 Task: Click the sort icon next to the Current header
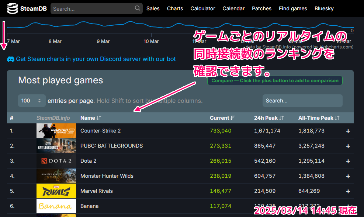point(233,118)
